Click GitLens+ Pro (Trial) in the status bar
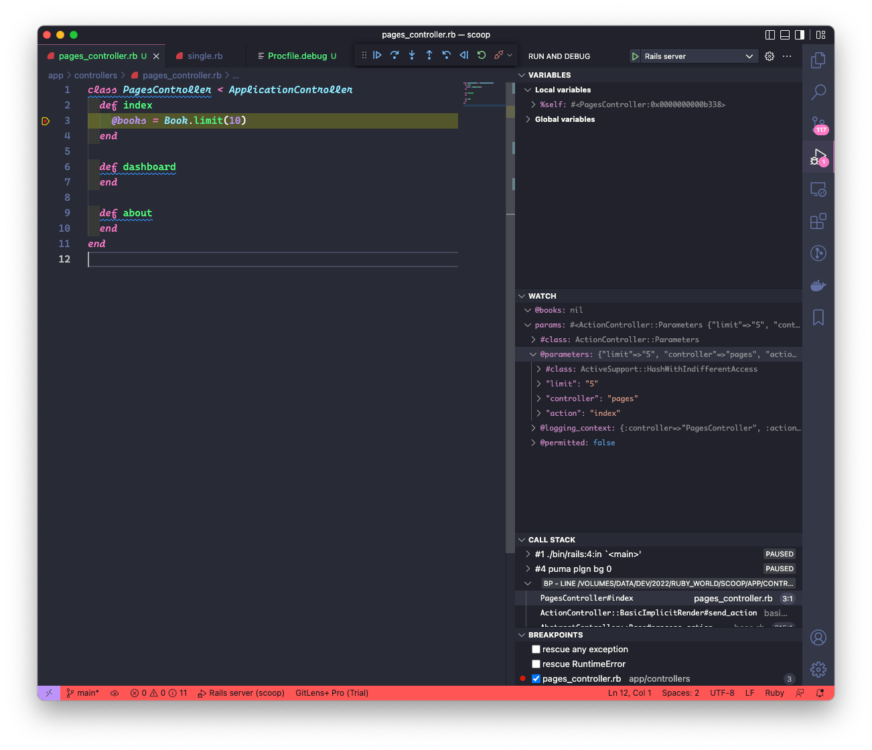The width and height of the screenshot is (872, 750). [332, 692]
